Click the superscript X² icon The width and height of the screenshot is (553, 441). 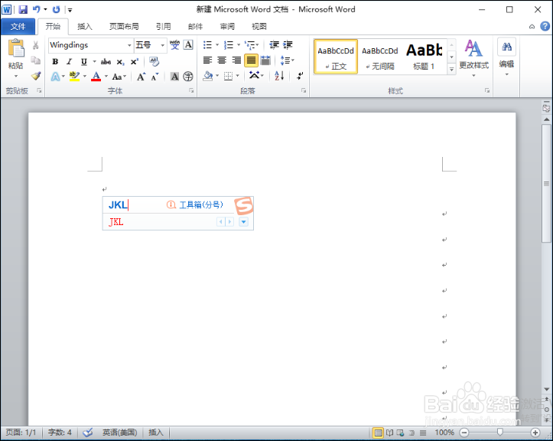click(x=135, y=62)
